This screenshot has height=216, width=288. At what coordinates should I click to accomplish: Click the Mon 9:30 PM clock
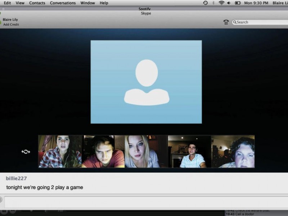coord(256,3)
